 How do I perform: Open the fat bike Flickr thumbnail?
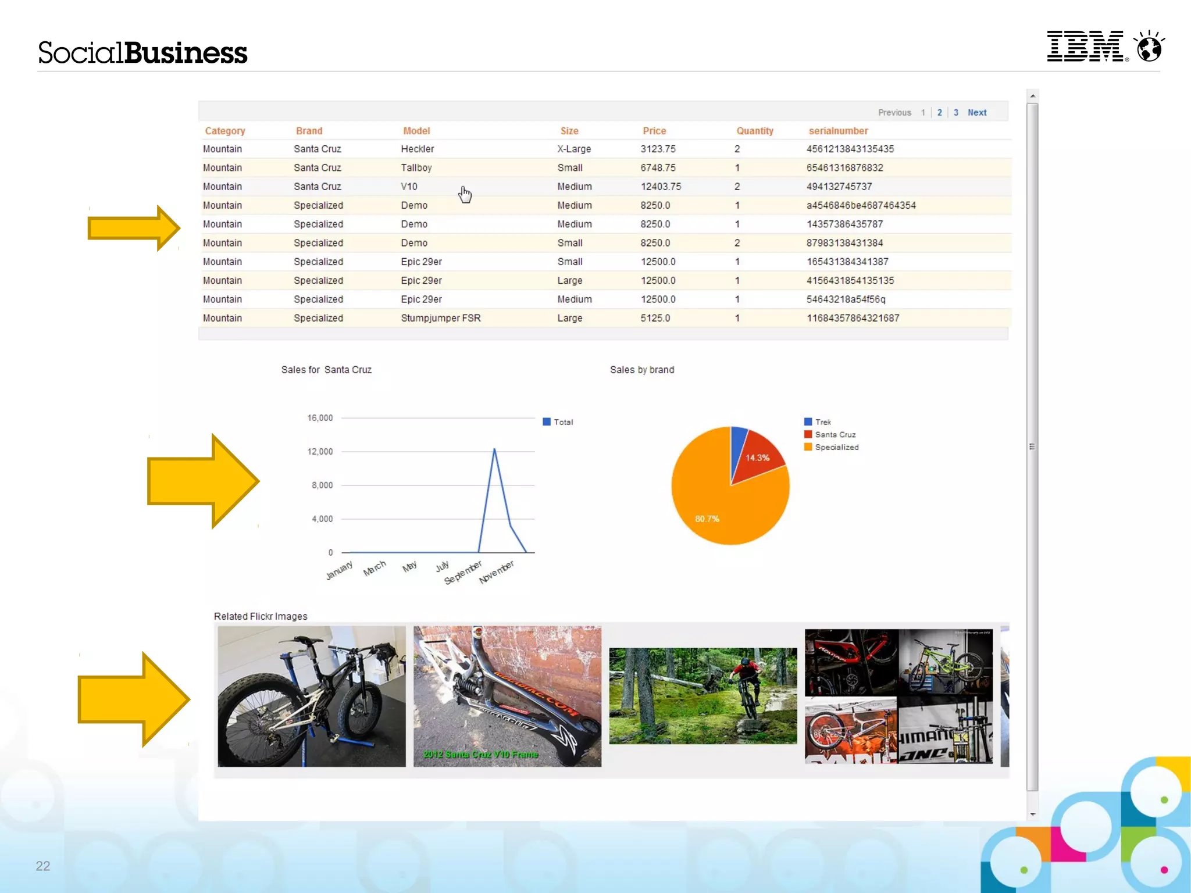(x=312, y=696)
